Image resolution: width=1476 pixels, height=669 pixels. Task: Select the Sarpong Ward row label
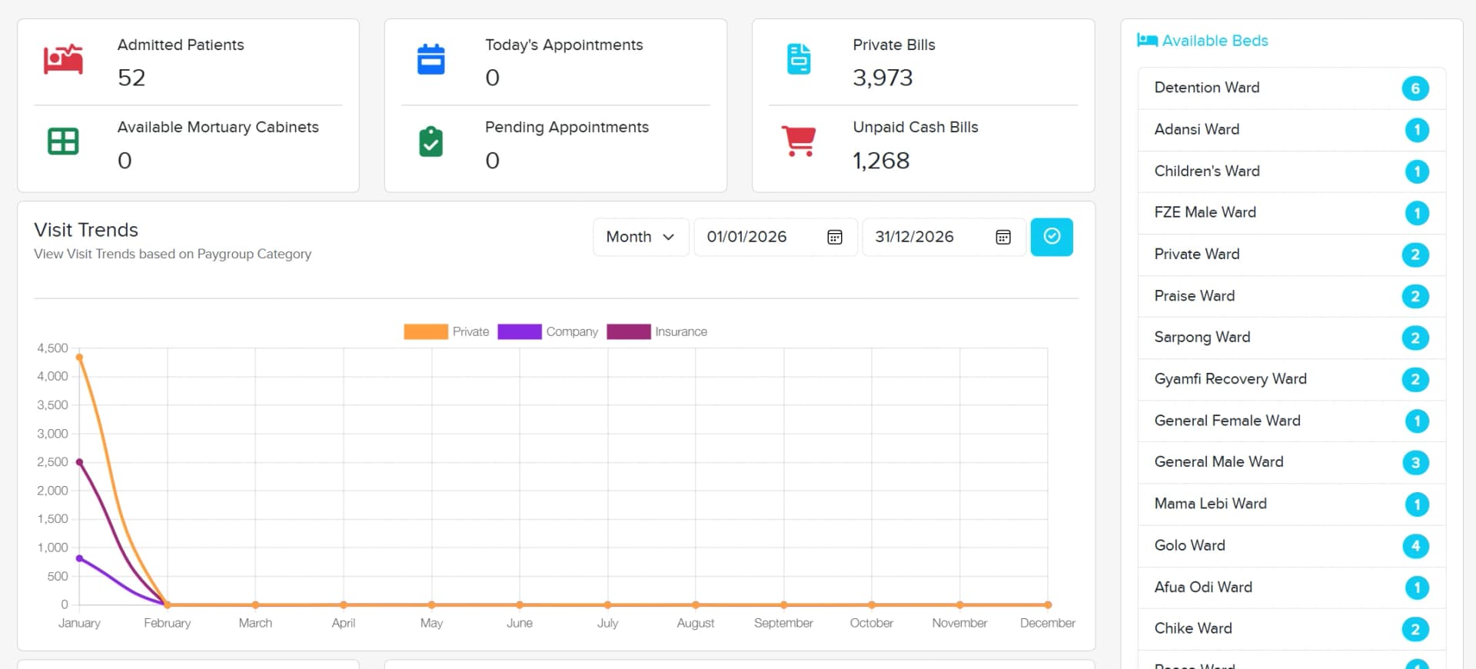(x=1202, y=337)
